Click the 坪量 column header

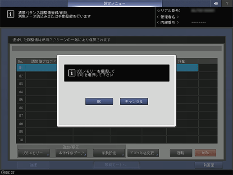click(x=181, y=61)
